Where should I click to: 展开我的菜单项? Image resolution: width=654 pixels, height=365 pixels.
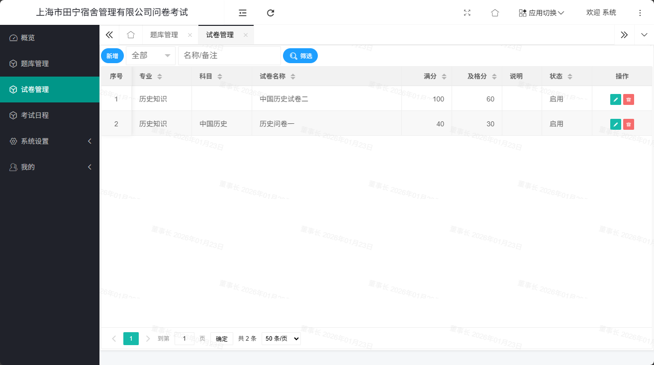50,167
